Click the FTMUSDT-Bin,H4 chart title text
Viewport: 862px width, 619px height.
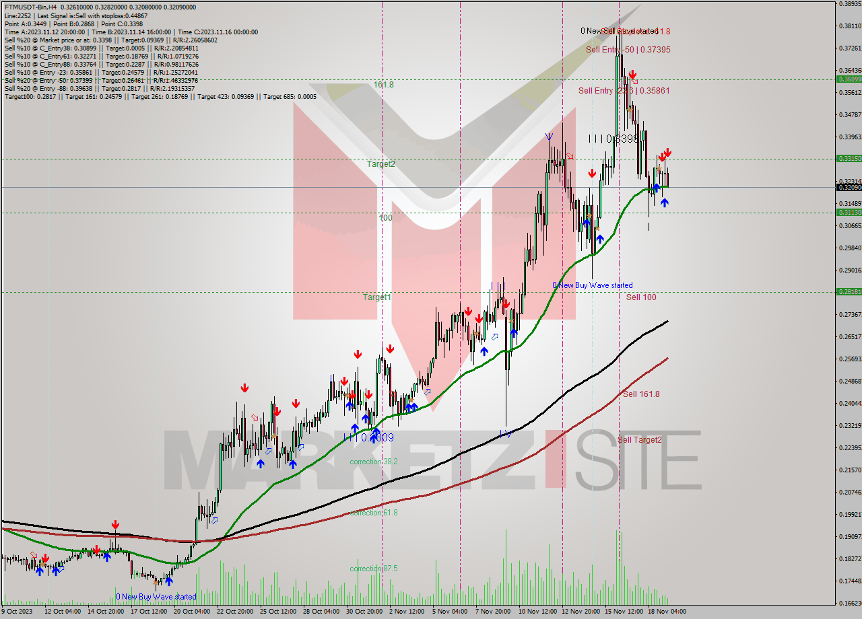point(30,7)
